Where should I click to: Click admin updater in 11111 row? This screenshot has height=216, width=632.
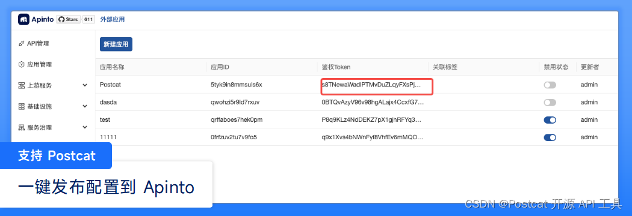(x=589, y=137)
